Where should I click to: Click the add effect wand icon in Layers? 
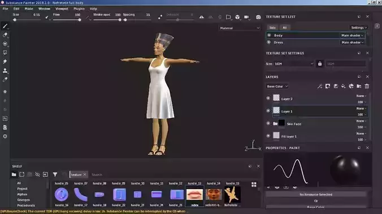point(320,86)
